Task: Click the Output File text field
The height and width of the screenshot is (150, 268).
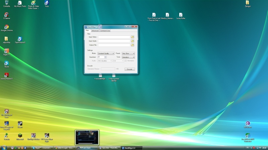Action: click(x=114, y=45)
